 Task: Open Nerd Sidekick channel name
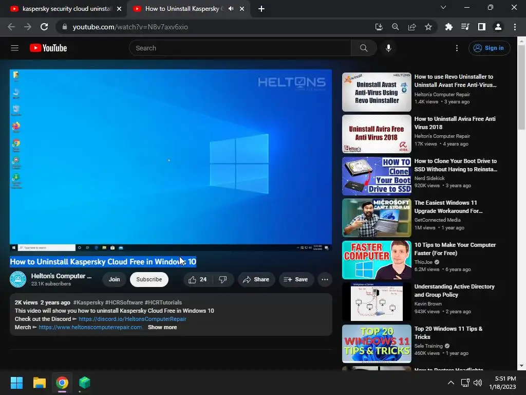pyautogui.click(x=429, y=178)
